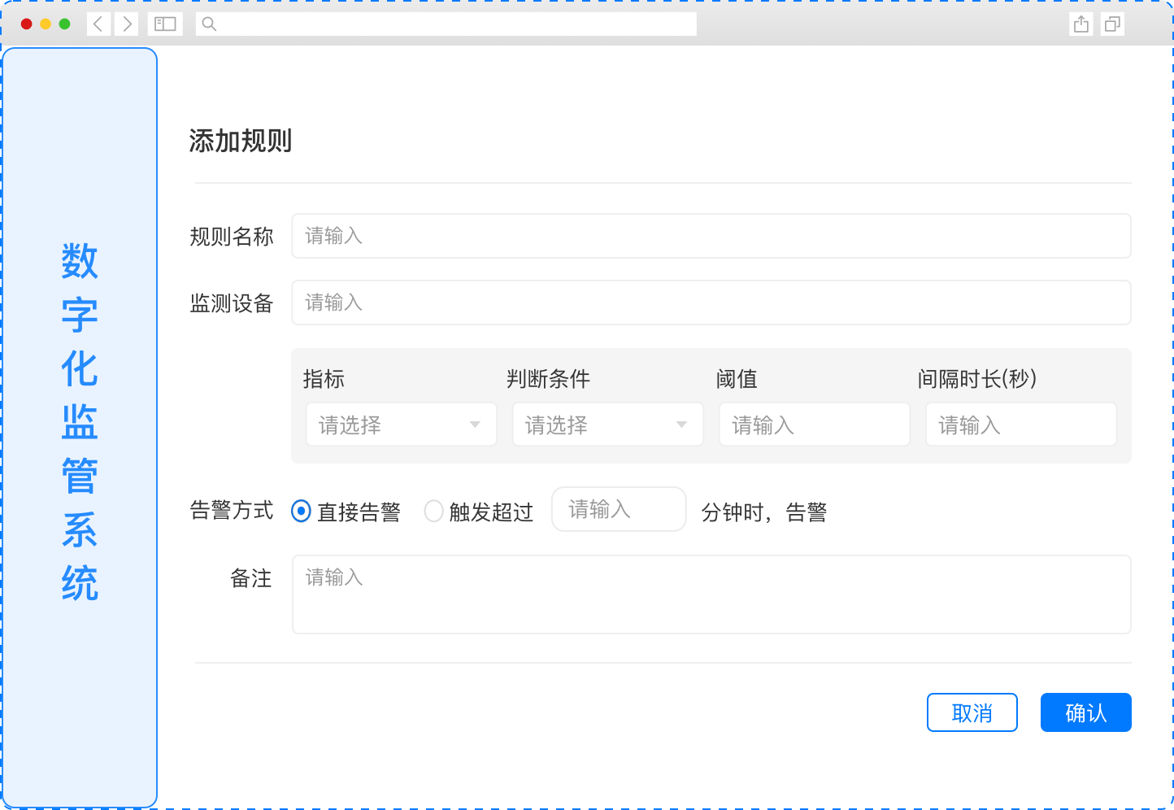Focus the 间隔时长(秒) input field

click(x=1020, y=425)
